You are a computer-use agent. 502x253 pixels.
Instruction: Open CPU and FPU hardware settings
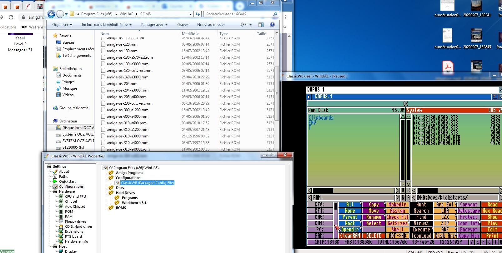(x=75, y=196)
